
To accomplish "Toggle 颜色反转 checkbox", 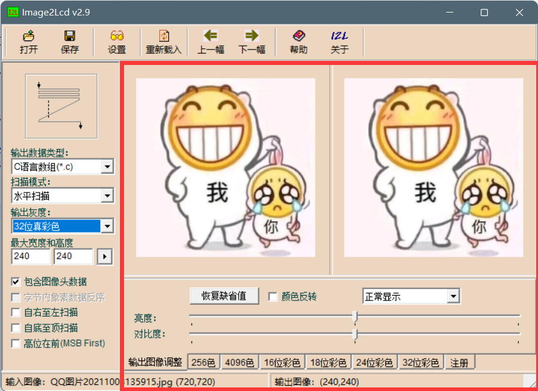I will pos(273,297).
